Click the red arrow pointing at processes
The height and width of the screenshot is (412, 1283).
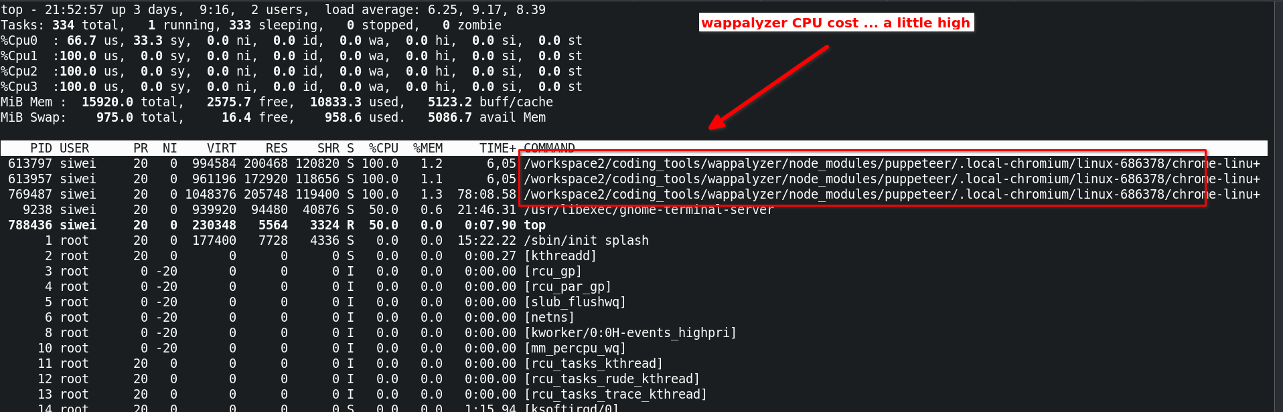click(x=769, y=87)
